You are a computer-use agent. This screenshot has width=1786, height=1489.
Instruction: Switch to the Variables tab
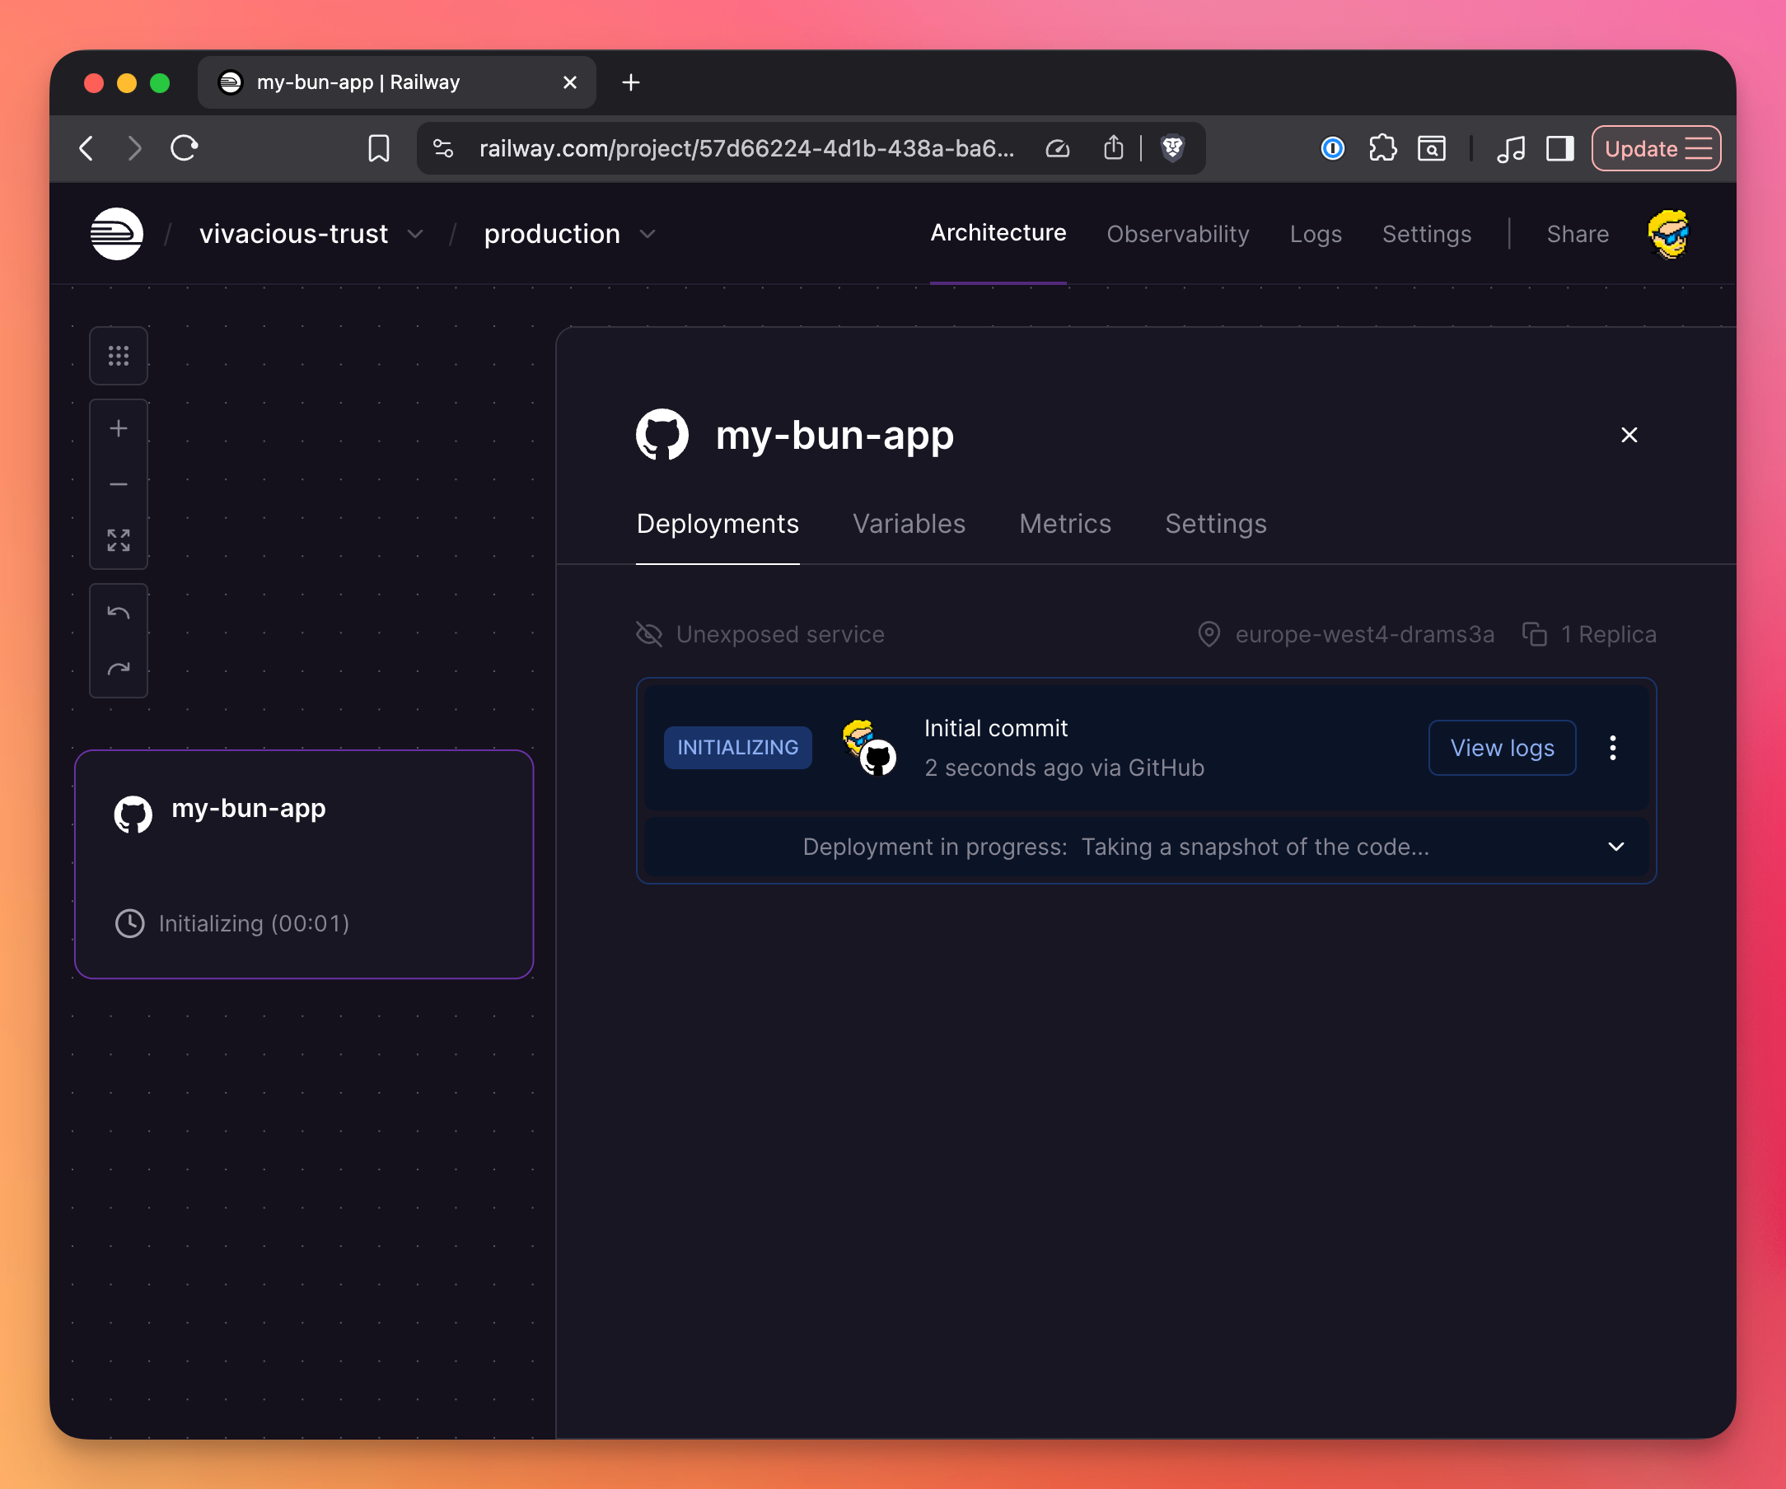(x=909, y=524)
